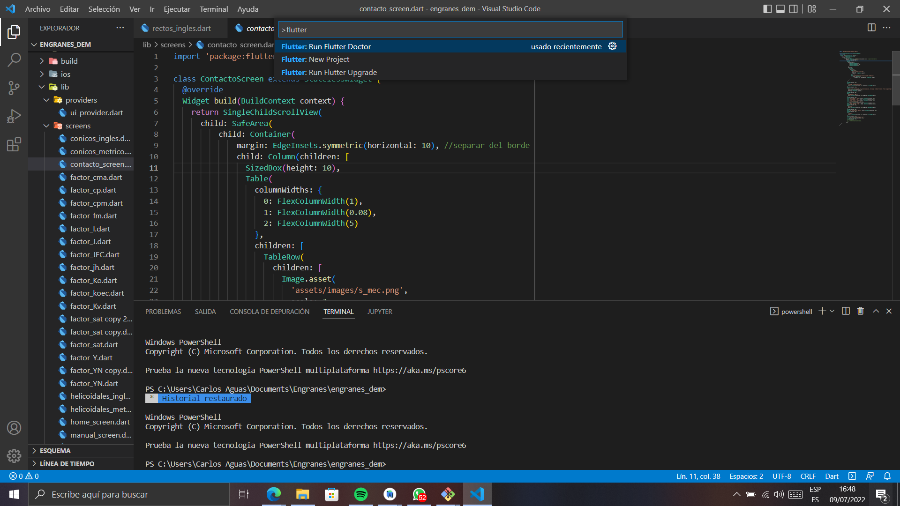Split the editor to the right

tap(871, 28)
